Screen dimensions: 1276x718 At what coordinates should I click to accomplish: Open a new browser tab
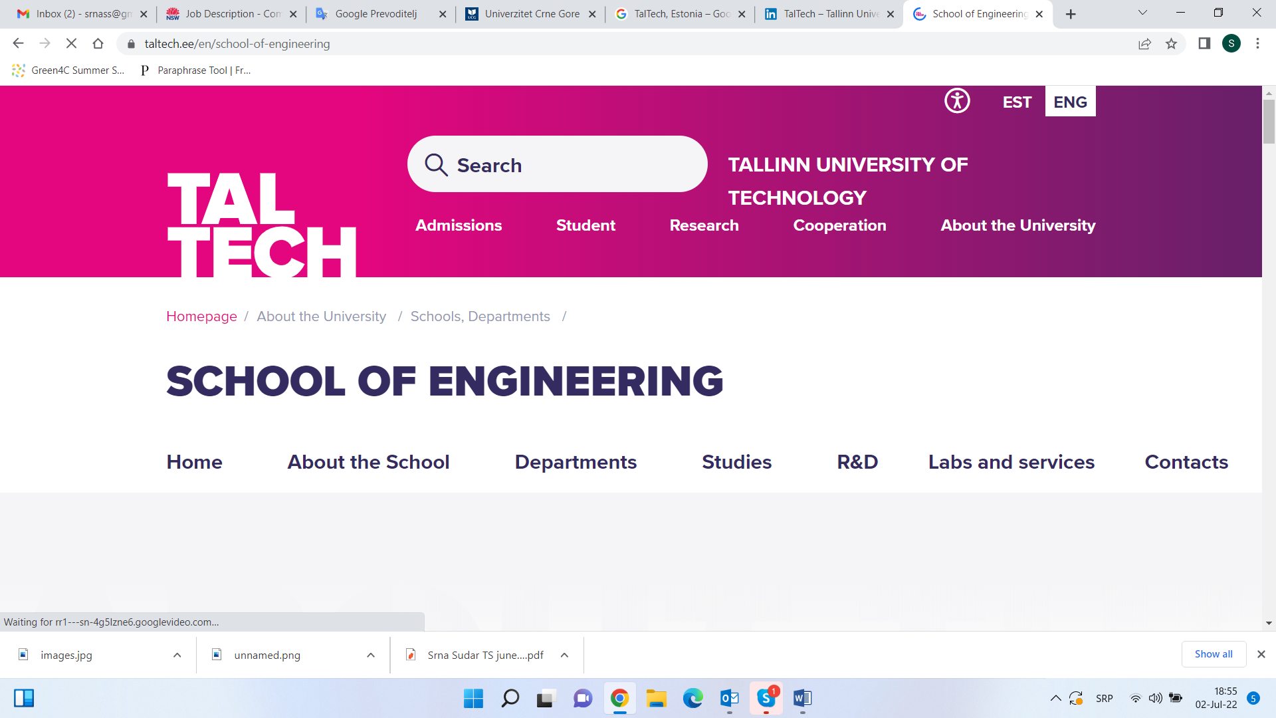point(1071,14)
